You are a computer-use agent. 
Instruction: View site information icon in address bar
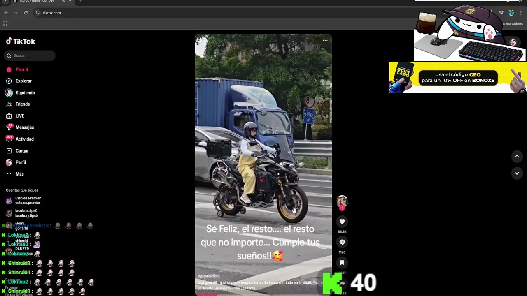[x=37, y=13]
